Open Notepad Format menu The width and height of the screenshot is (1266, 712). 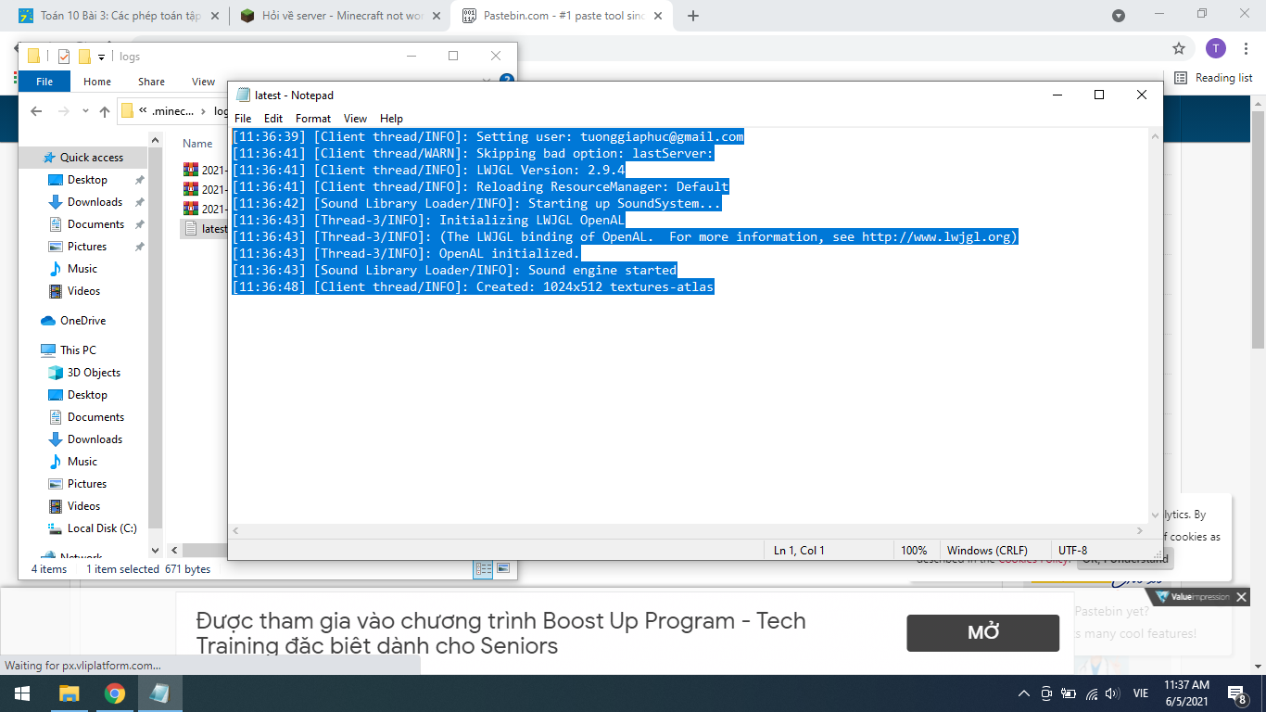313,119
